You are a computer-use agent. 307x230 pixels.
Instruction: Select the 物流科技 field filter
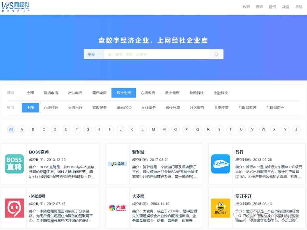tap(197, 93)
